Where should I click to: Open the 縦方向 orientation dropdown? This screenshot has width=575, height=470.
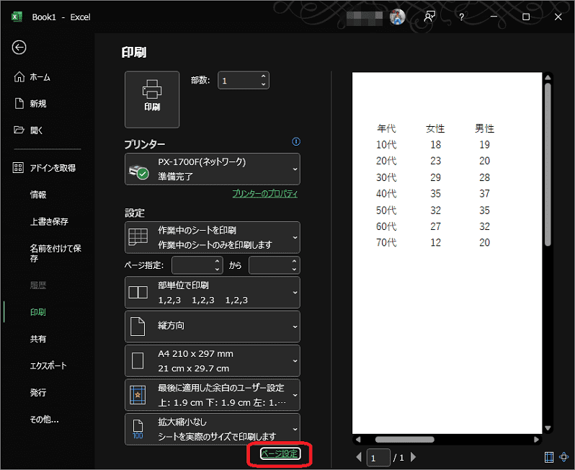(x=212, y=327)
